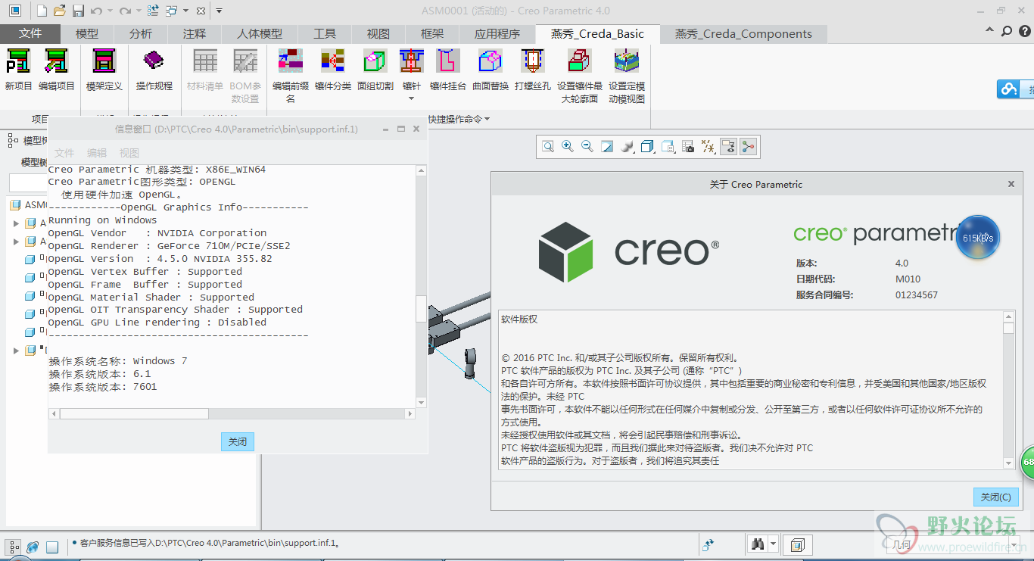Open the 文件 ribbon tab
This screenshot has height=561, width=1034.
click(30, 33)
